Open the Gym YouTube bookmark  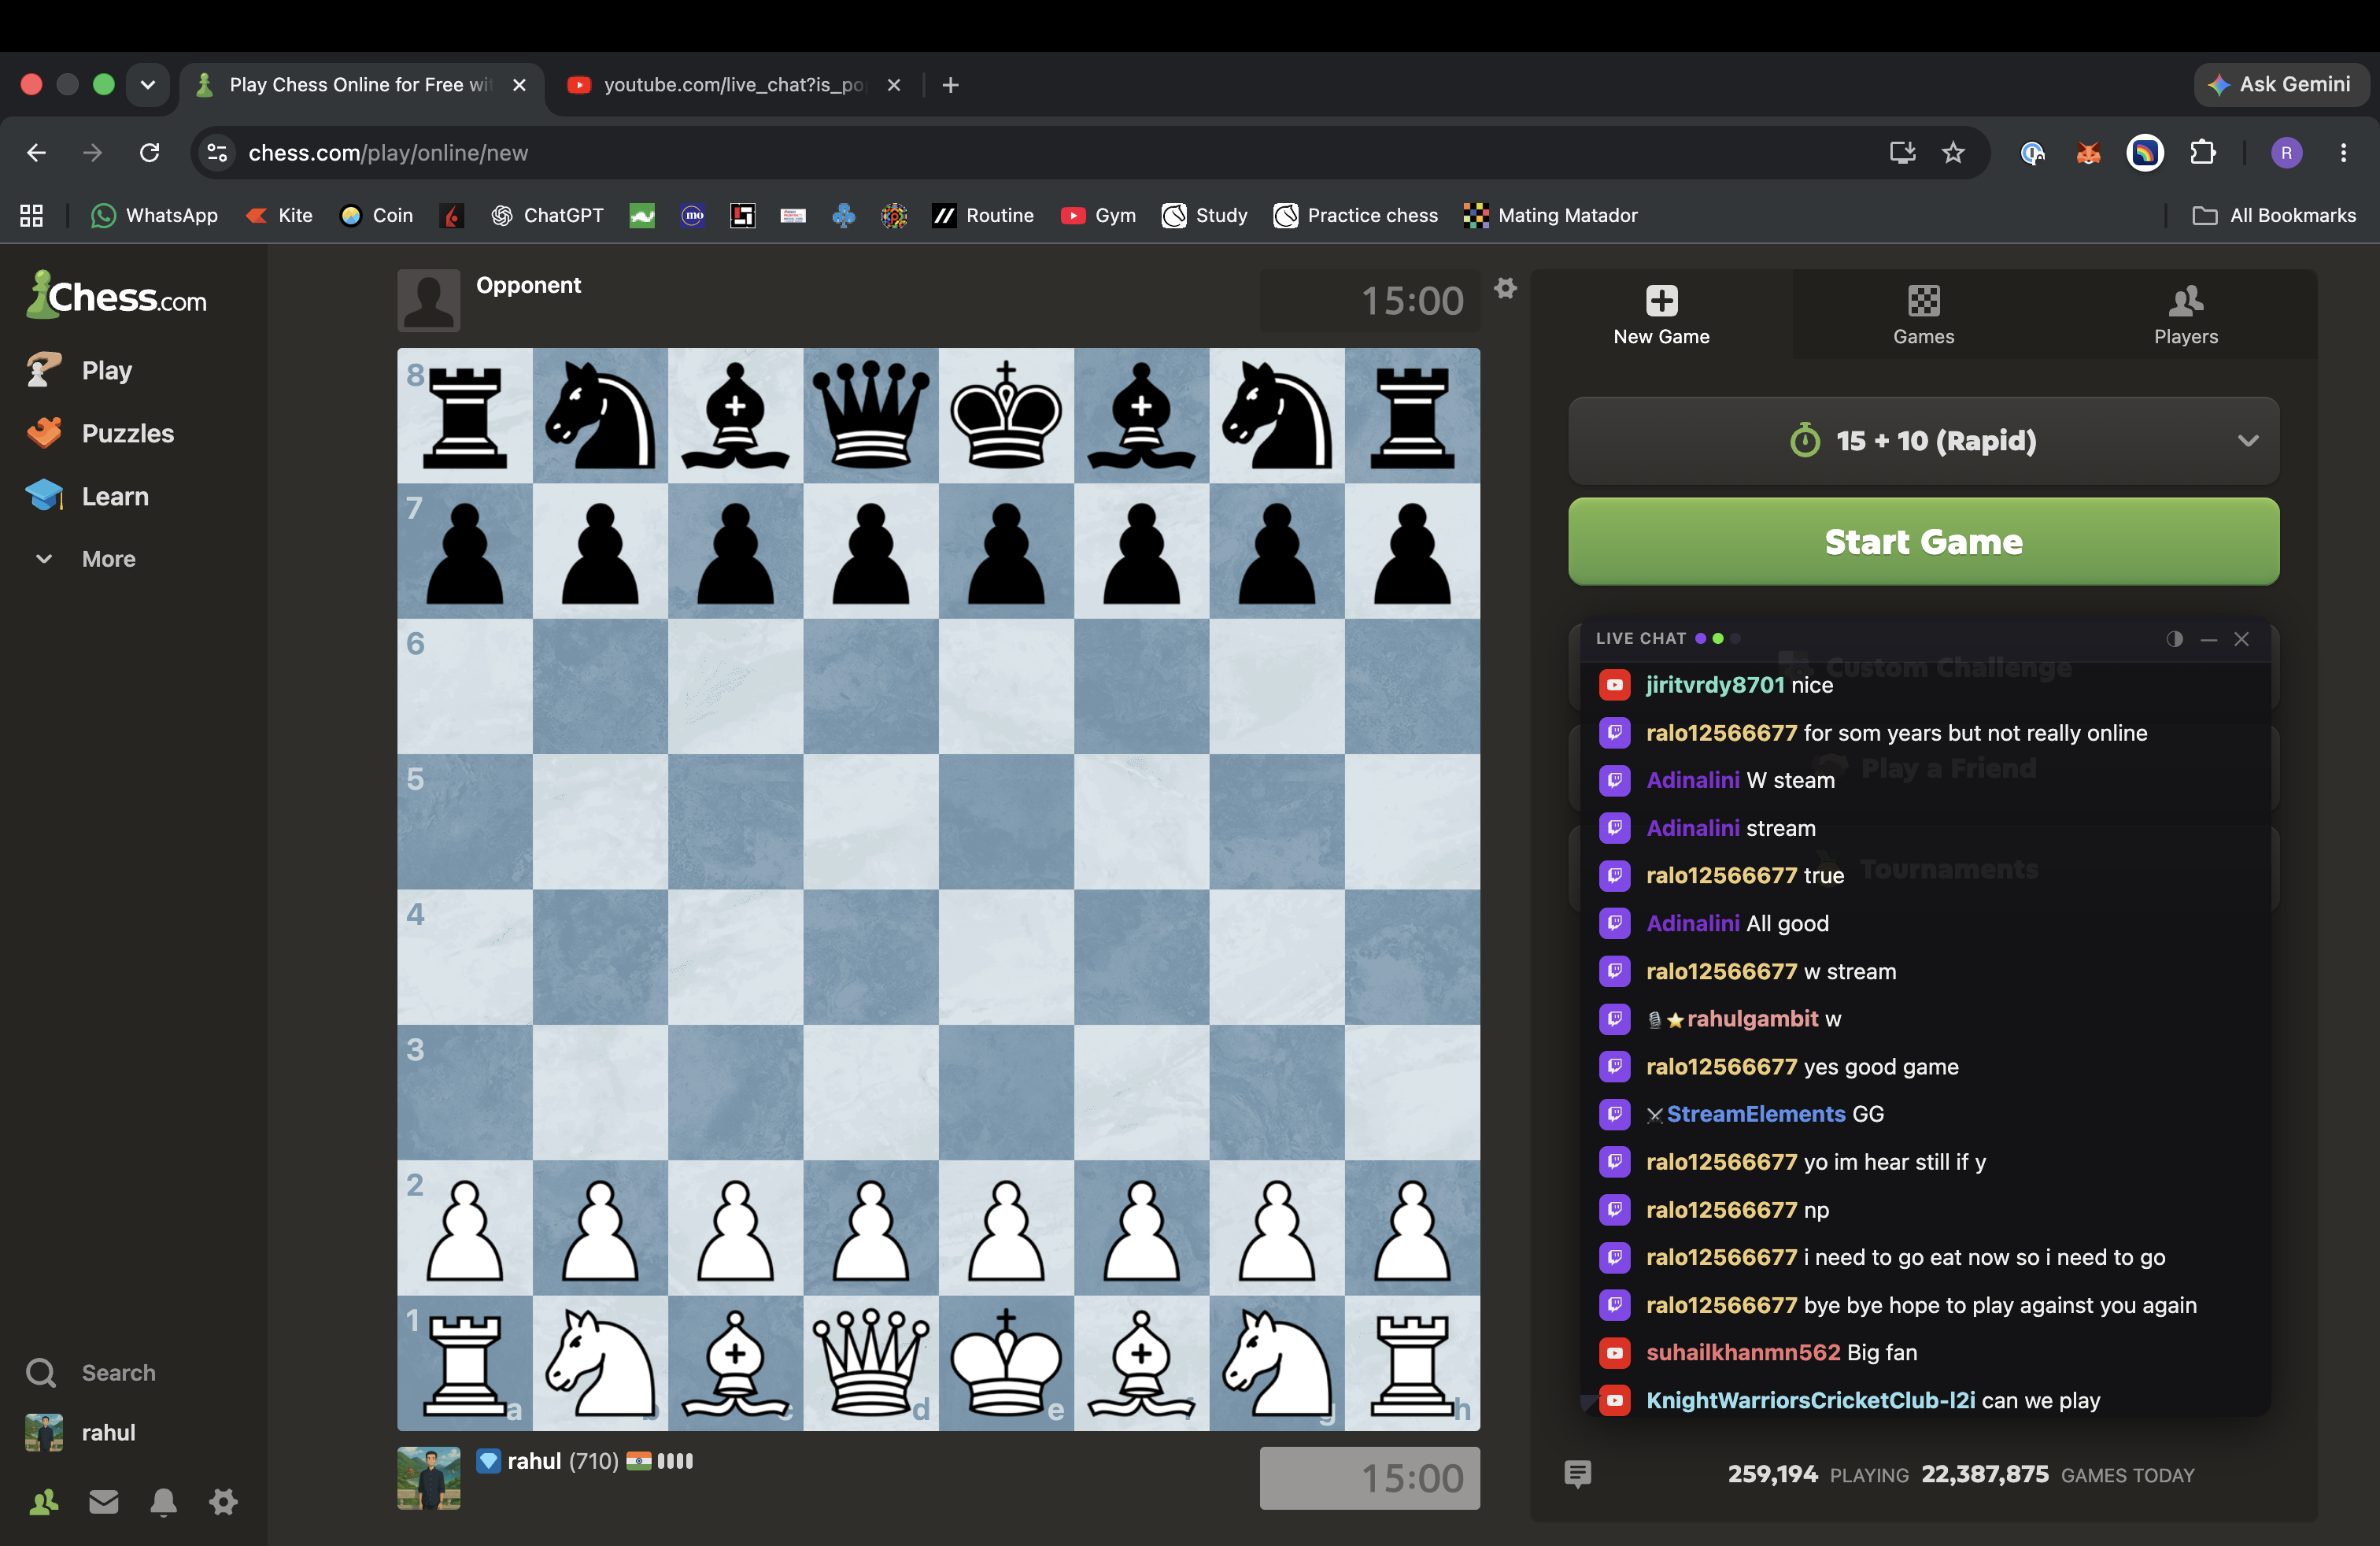coord(1098,215)
